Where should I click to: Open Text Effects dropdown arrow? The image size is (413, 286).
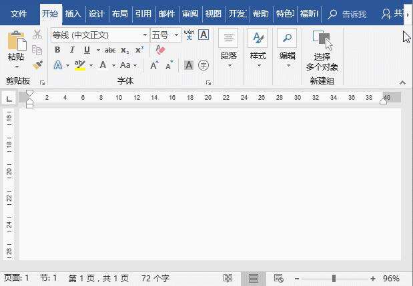click(x=67, y=65)
